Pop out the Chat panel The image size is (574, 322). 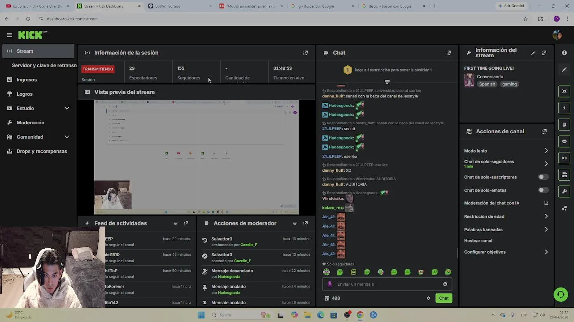(x=448, y=53)
